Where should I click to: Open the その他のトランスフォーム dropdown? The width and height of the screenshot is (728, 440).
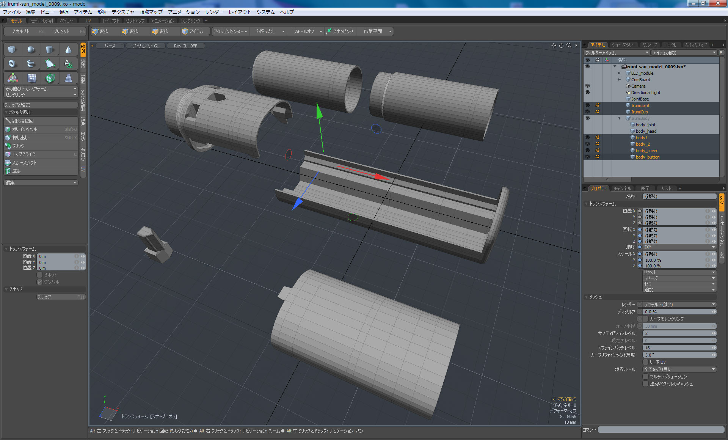41,89
